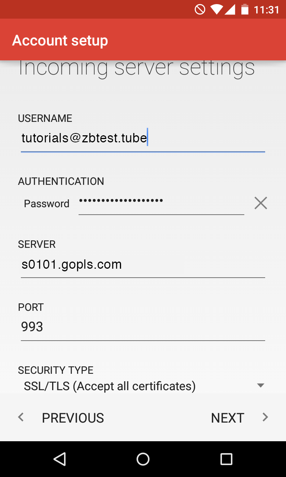Edit the server field s0101.gopls.com

tap(143, 265)
